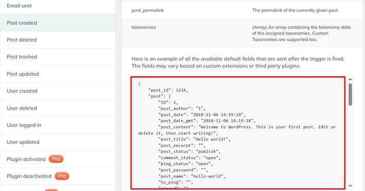Click the "ID": 1 line in the code
Image resolution: width=365 pixels, height=191 pixels.
(168, 102)
